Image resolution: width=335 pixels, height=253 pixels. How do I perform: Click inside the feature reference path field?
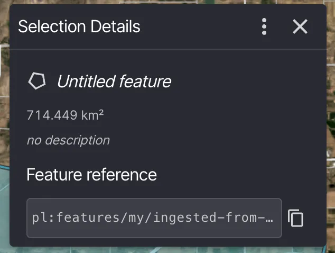pos(154,218)
